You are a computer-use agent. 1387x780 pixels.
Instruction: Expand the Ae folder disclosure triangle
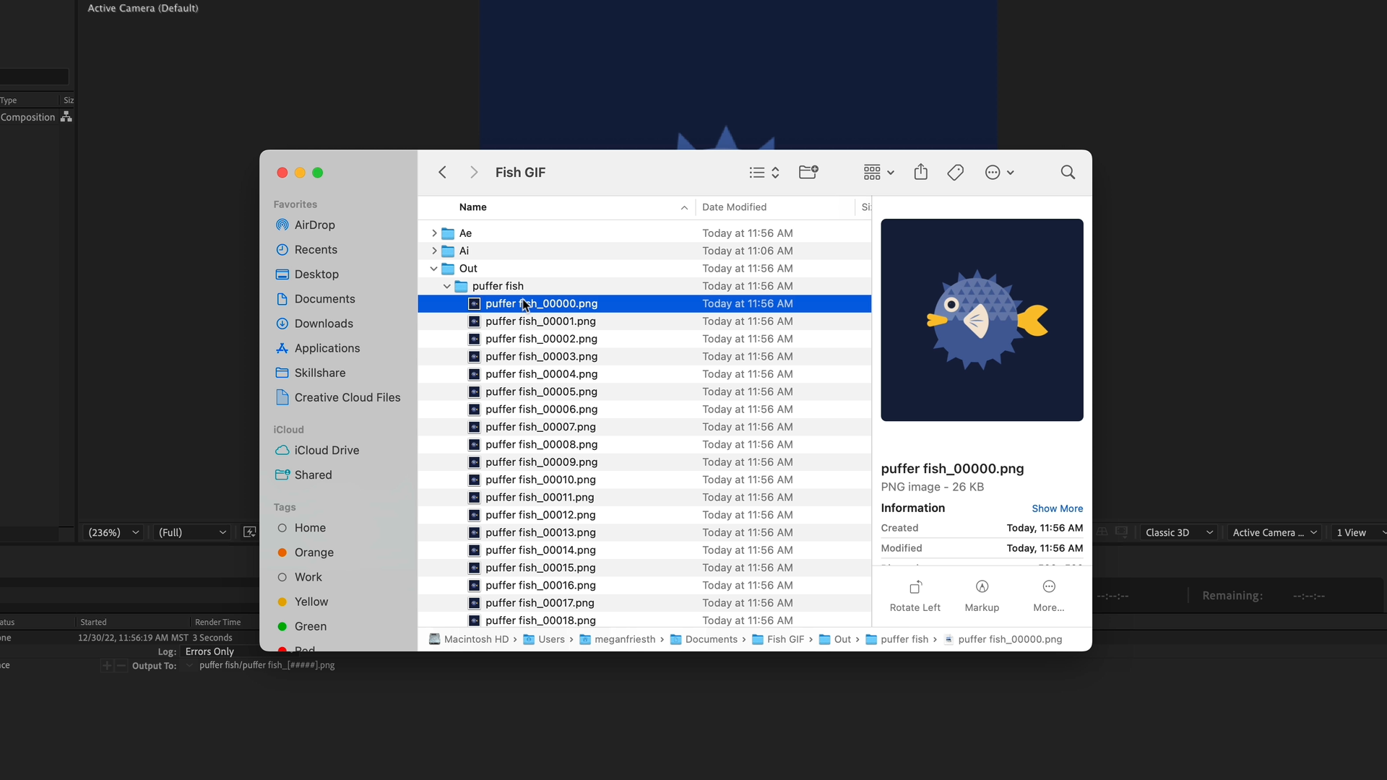[x=434, y=233]
